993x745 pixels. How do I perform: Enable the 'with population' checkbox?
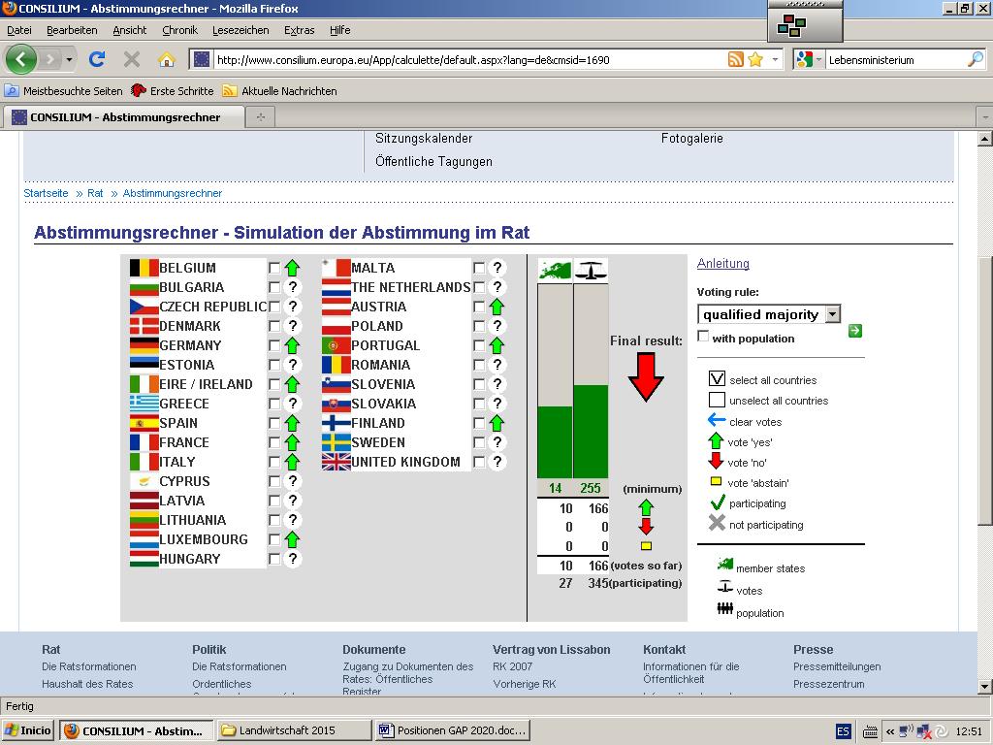point(703,337)
